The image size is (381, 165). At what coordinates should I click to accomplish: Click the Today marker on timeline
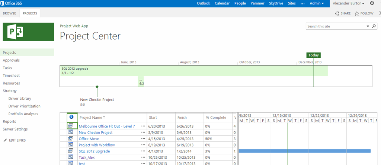(x=313, y=55)
